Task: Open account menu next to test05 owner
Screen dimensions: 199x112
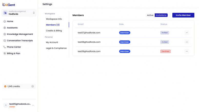Action: (x=33, y=105)
